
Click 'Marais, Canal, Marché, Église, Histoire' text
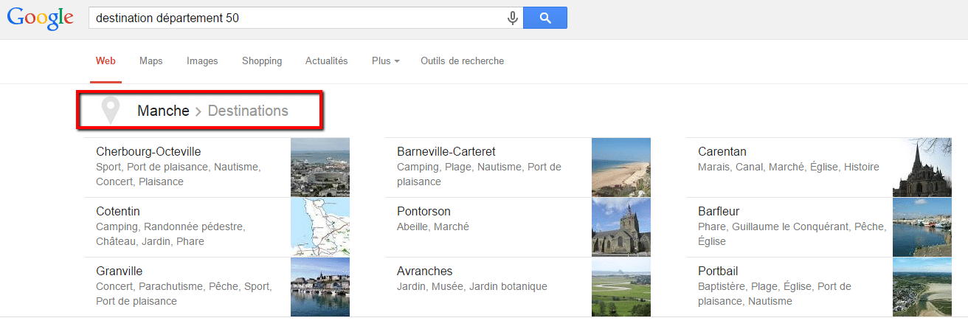click(789, 167)
